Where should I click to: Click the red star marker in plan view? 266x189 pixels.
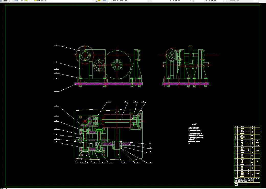[x=85, y=121]
